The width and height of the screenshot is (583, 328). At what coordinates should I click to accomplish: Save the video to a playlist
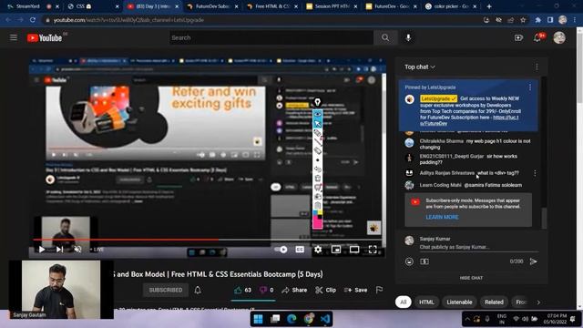tap(356, 290)
